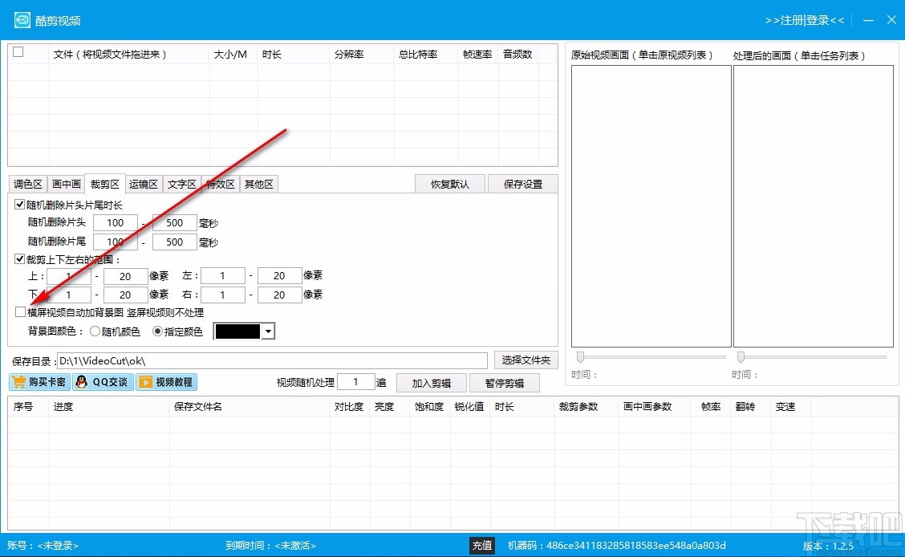Focus 随机删除片尾 maximum field 500
The width and height of the screenshot is (905, 557).
(x=174, y=242)
